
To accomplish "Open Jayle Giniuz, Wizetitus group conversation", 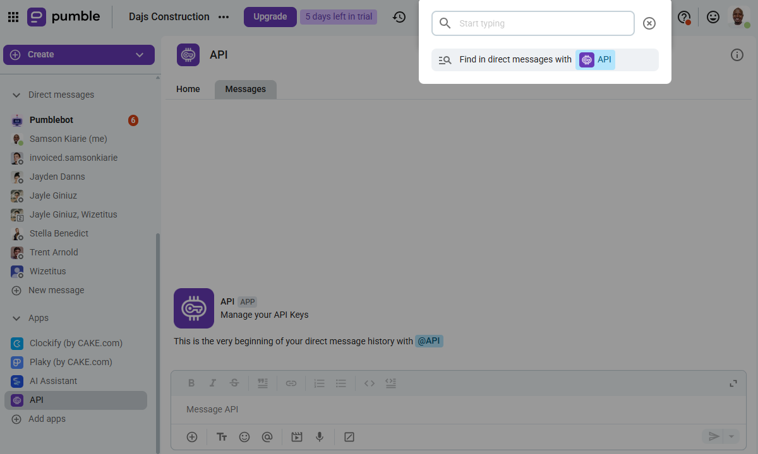I will pos(77,214).
